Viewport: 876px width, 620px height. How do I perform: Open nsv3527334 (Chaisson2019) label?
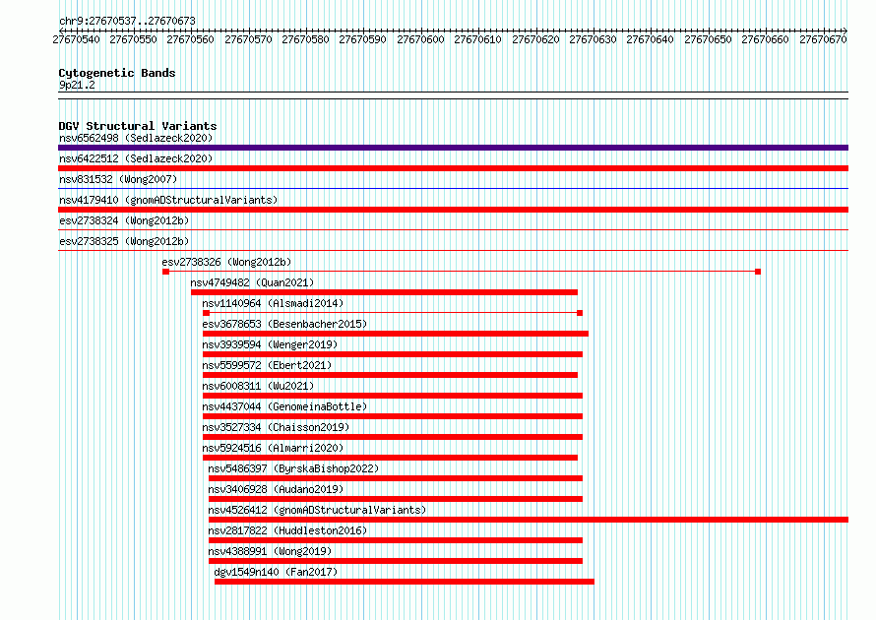tap(276, 427)
